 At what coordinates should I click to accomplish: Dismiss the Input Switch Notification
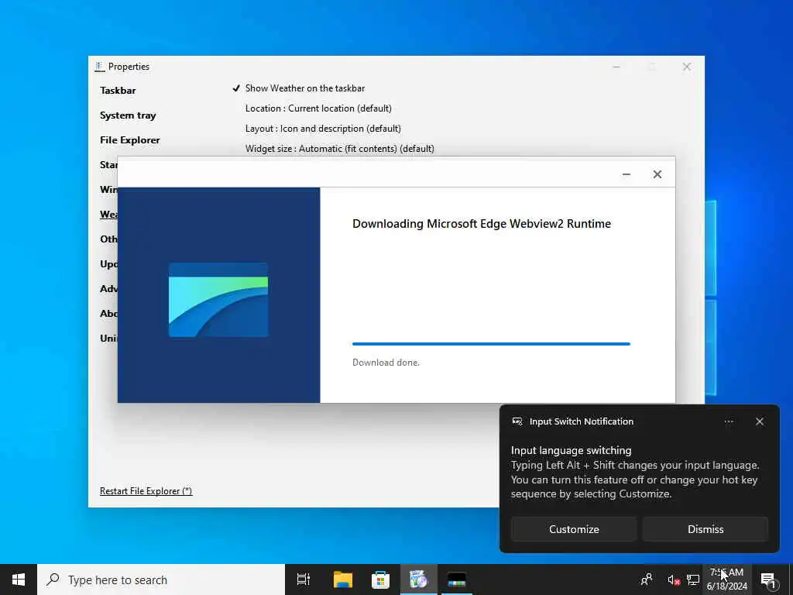(x=705, y=529)
